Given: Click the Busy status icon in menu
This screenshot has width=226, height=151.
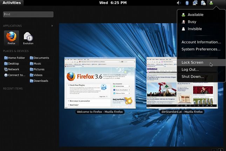Looking at the screenshot, I should tap(183, 22).
